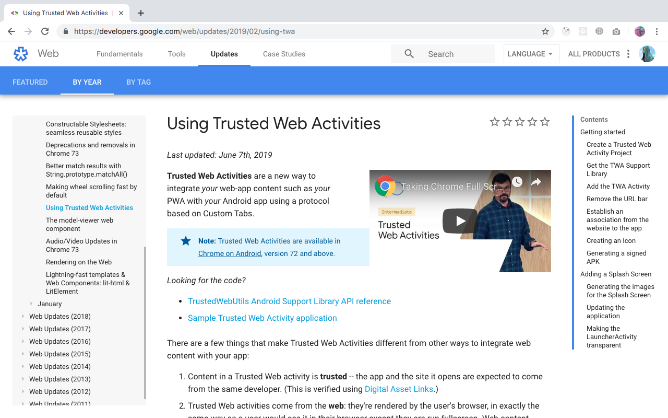
Task: Go to Getting started in Contents
Action: click(603, 132)
